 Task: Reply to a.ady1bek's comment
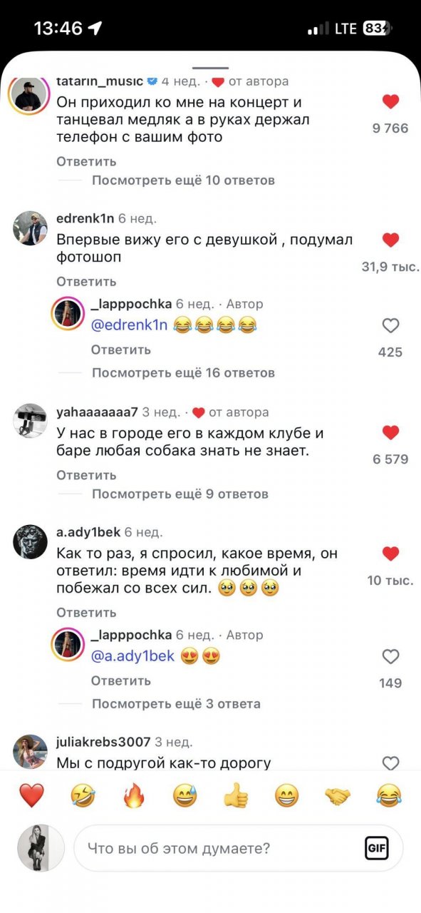86,613
